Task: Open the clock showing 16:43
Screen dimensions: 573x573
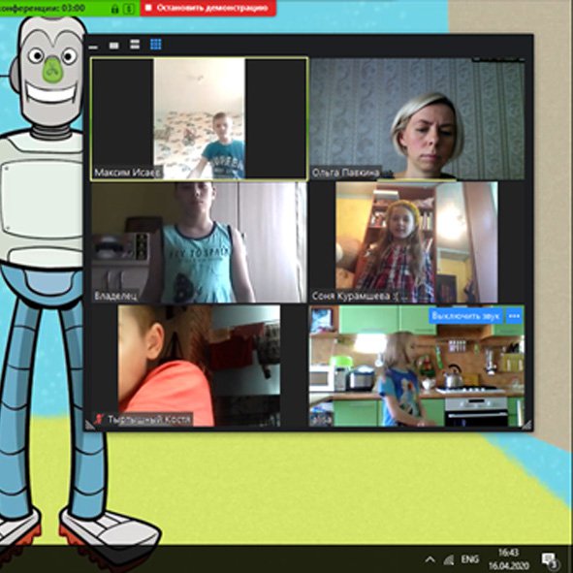Action: tap(509, 559)
